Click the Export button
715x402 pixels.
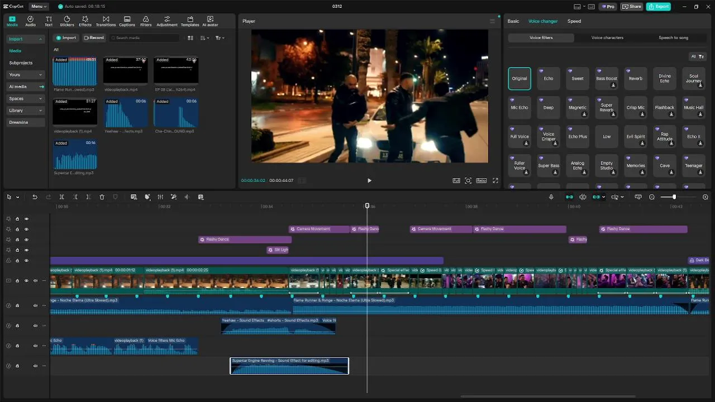659,7
